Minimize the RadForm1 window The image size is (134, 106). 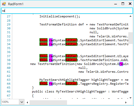[116, 4]
